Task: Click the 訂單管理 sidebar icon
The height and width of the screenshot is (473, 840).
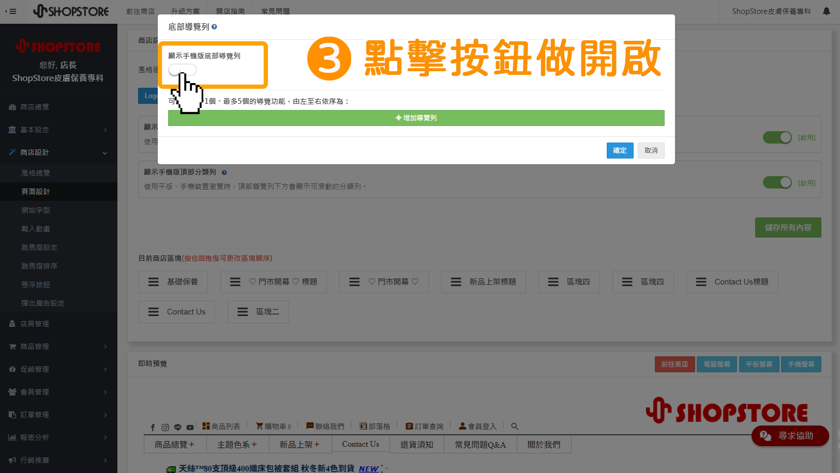Action: (12, 415)
